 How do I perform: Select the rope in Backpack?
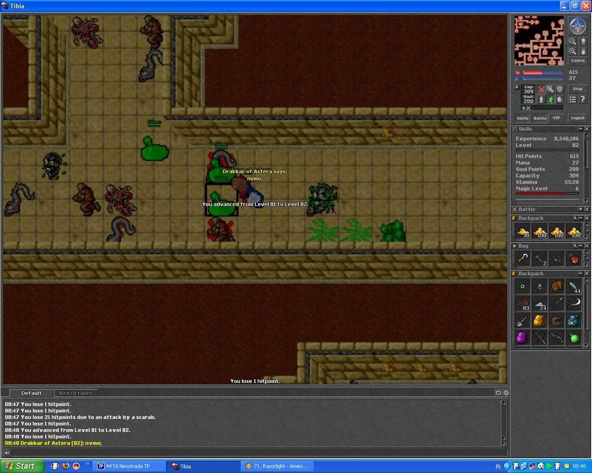(557, 321)
